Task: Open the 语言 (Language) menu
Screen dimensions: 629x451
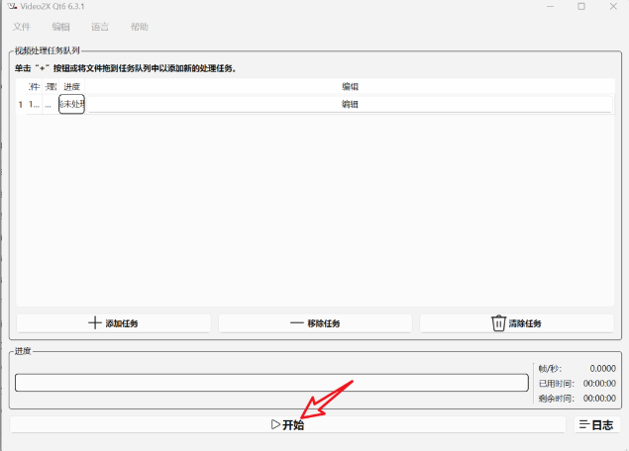Action: coord(100,27)
